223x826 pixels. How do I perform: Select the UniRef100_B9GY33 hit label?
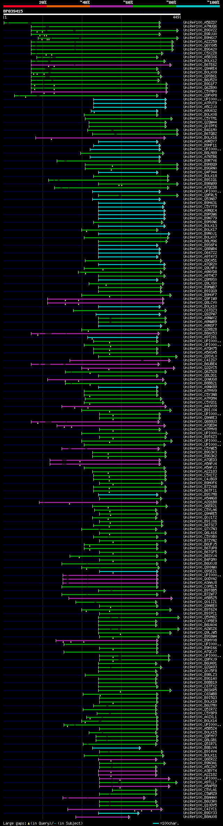coord(200,813)
